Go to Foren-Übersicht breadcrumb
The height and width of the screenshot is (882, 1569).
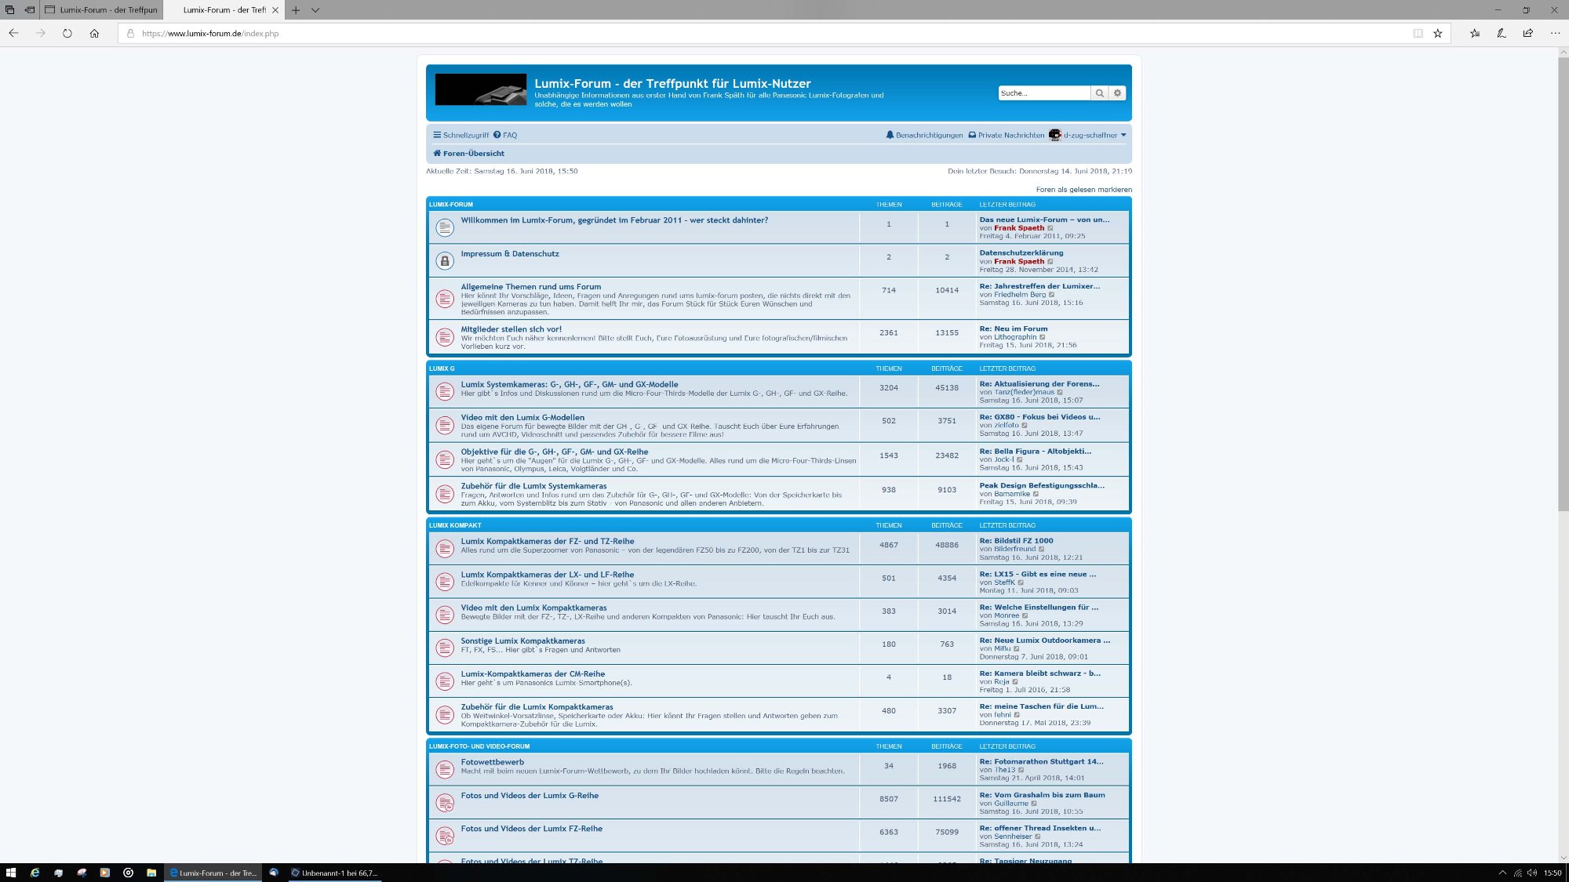click(x=469, y=154)
